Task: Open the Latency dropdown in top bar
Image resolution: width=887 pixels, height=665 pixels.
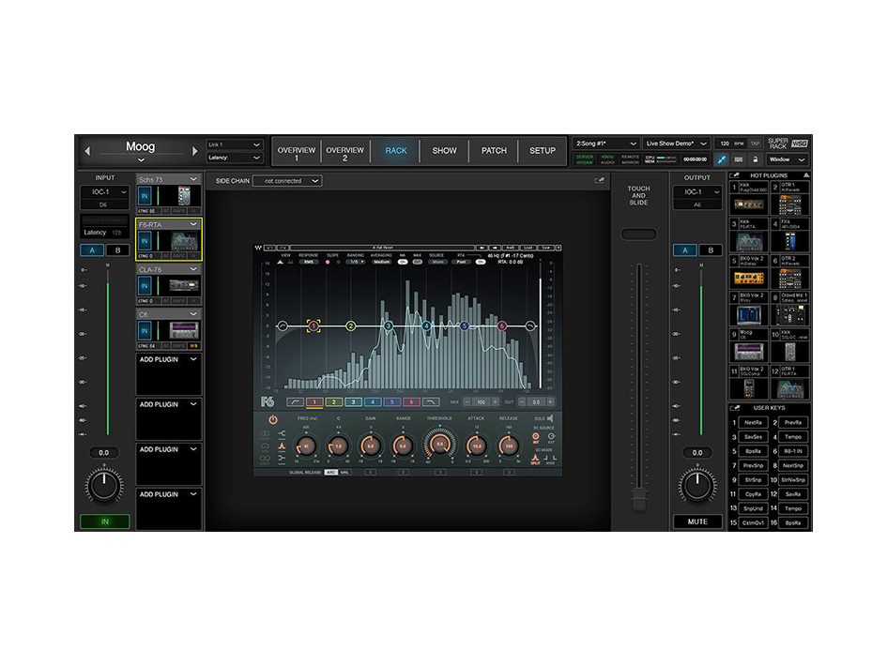Action: point(235,158)
